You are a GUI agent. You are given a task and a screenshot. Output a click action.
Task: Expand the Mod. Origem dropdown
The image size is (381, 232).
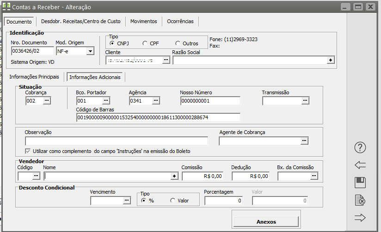pyautogui.click(x=90, y=51)
